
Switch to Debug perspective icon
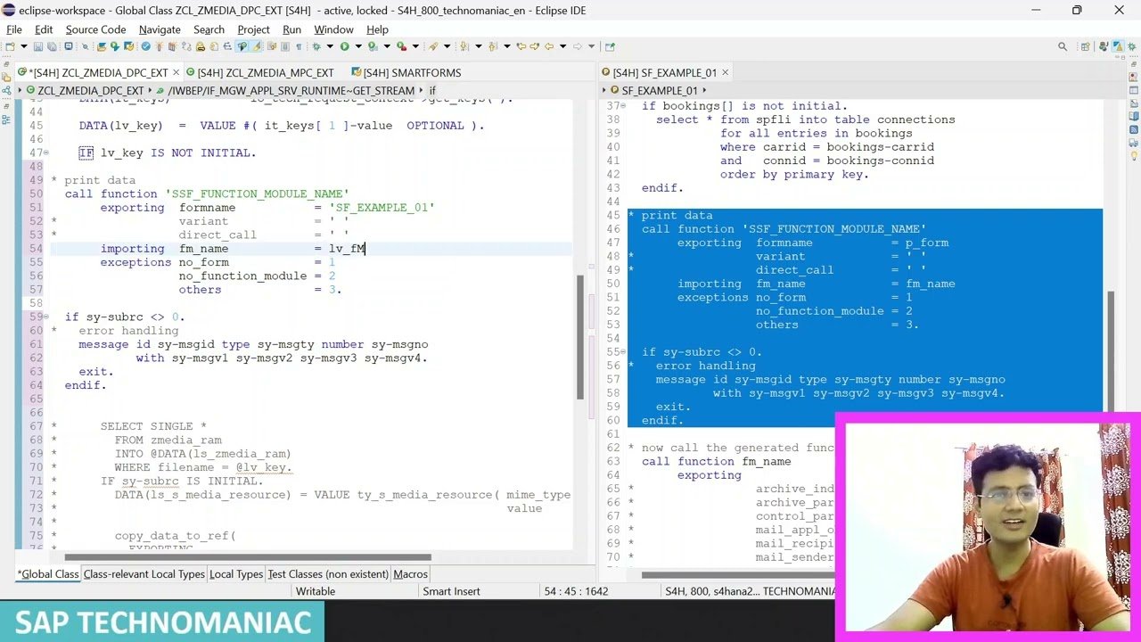pos(1130,46)
